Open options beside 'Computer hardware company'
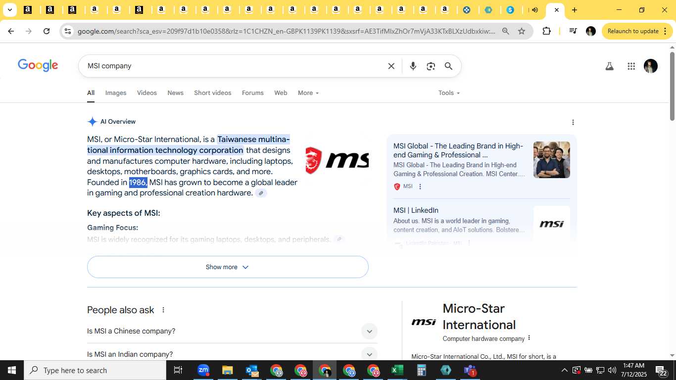The height and width of the screenshot is (380, 676). click(x=529, y=338)
